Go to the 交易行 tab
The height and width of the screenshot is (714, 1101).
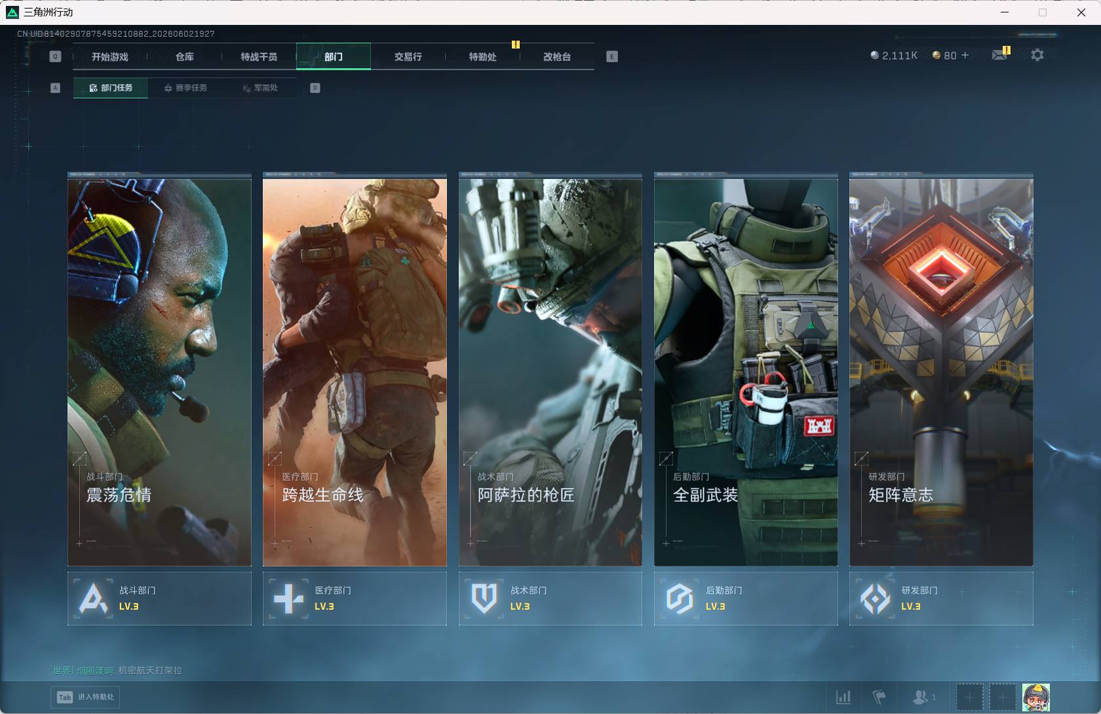408,57
